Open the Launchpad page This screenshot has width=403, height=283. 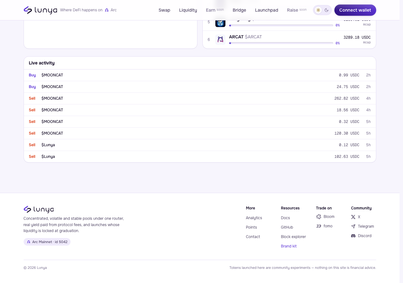pos(266,10)
